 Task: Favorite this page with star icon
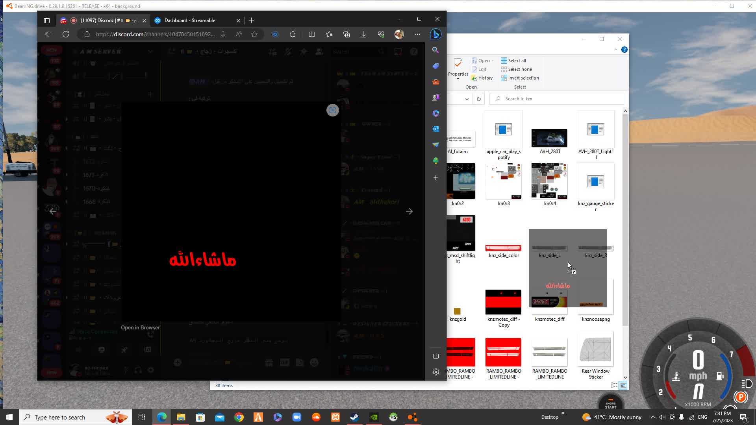click(254, 35)
